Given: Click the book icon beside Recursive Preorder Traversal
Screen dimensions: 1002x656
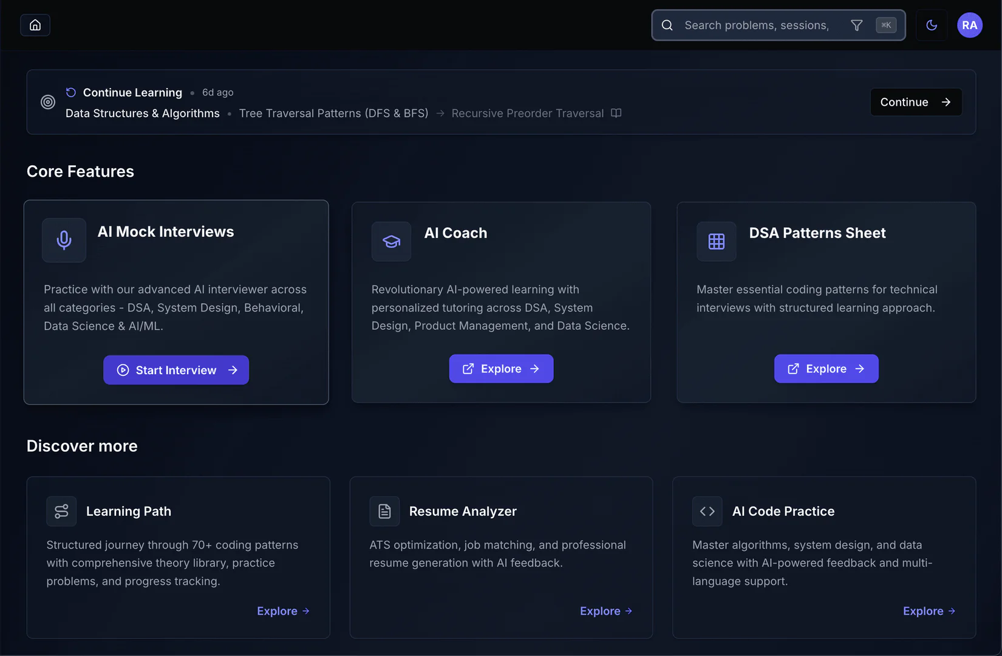Looking at the screenshot, I should click(x=616, y=113).
